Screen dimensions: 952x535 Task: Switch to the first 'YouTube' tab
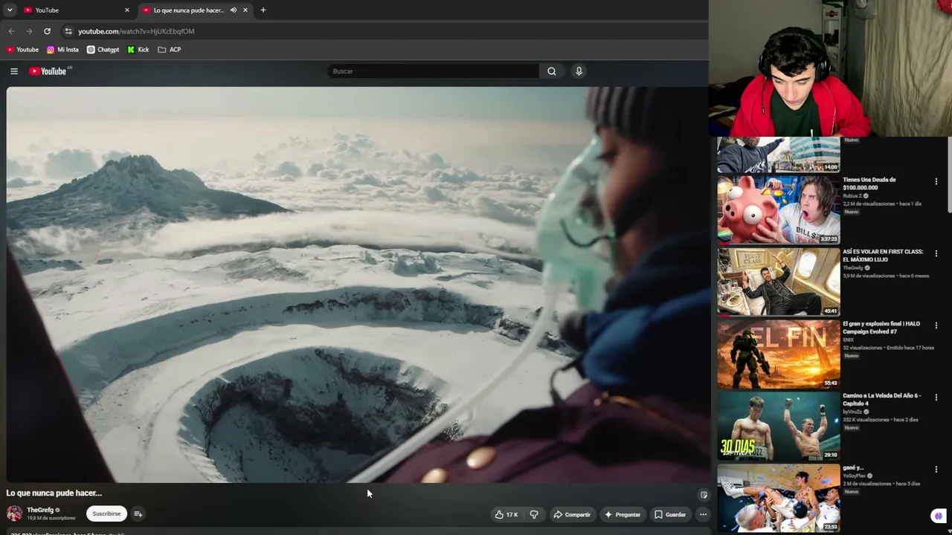(x=77, y=10)
